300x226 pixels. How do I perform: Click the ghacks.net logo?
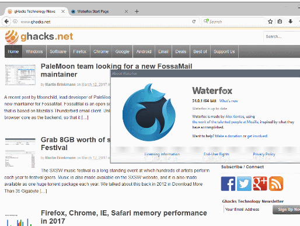click(x=39, y=37)
